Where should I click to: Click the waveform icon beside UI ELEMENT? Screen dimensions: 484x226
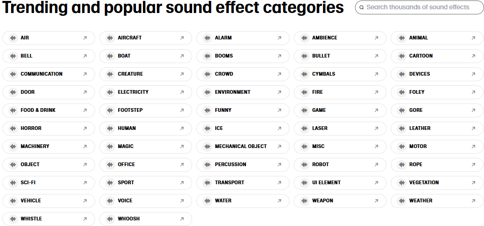(304, 183)
